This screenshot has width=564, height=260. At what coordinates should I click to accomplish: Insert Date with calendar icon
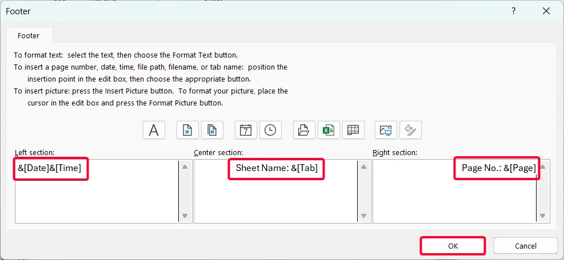pyautogui.click(x=246, y=129)
